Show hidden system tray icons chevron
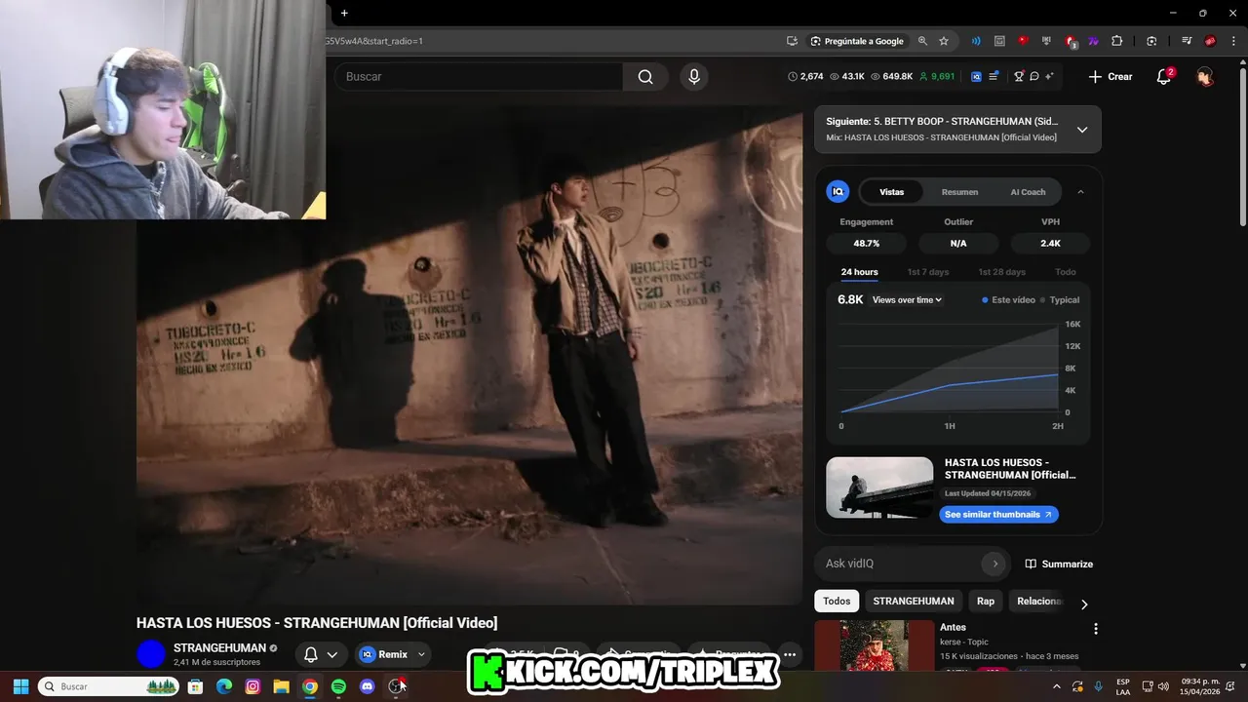 (1056, 686)
